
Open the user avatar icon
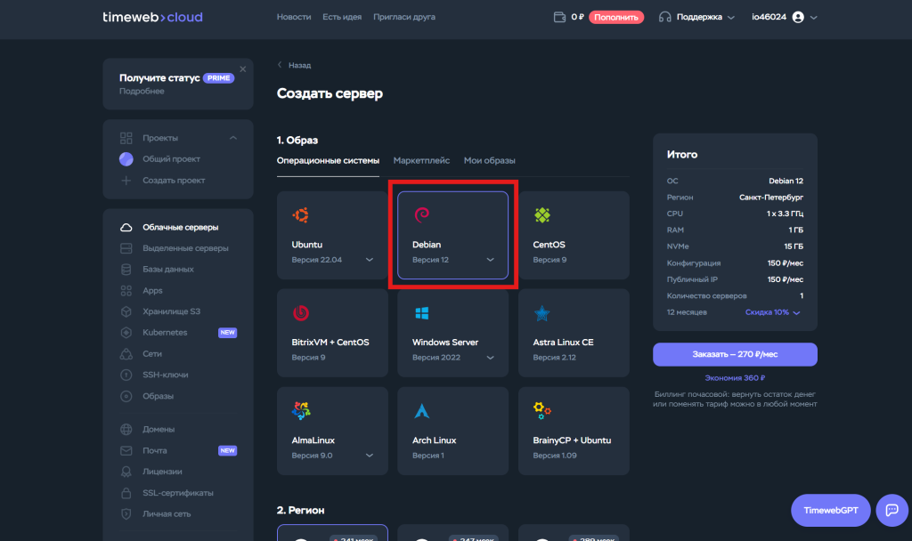(798, 17)
